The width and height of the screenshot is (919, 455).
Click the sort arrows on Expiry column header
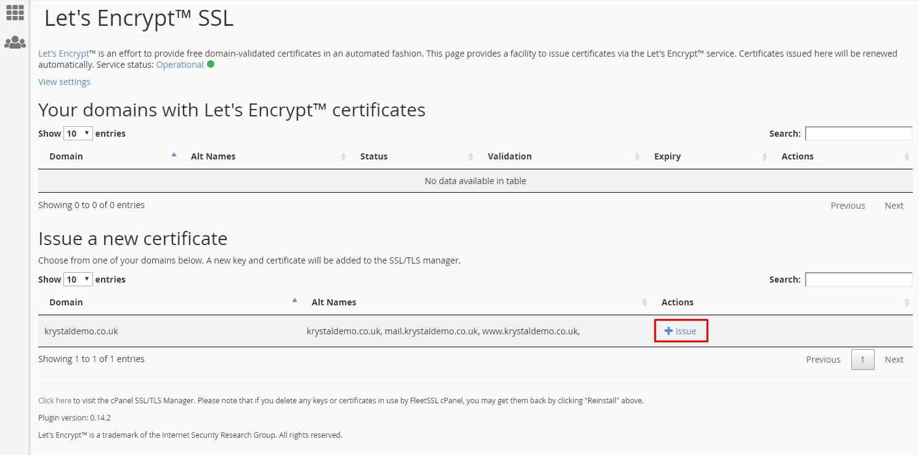(x=764, y=156)
